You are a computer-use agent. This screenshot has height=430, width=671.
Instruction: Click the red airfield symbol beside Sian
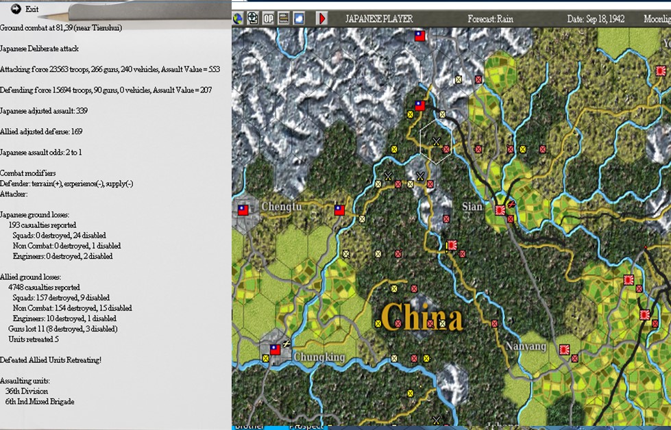tap(511, 204)
